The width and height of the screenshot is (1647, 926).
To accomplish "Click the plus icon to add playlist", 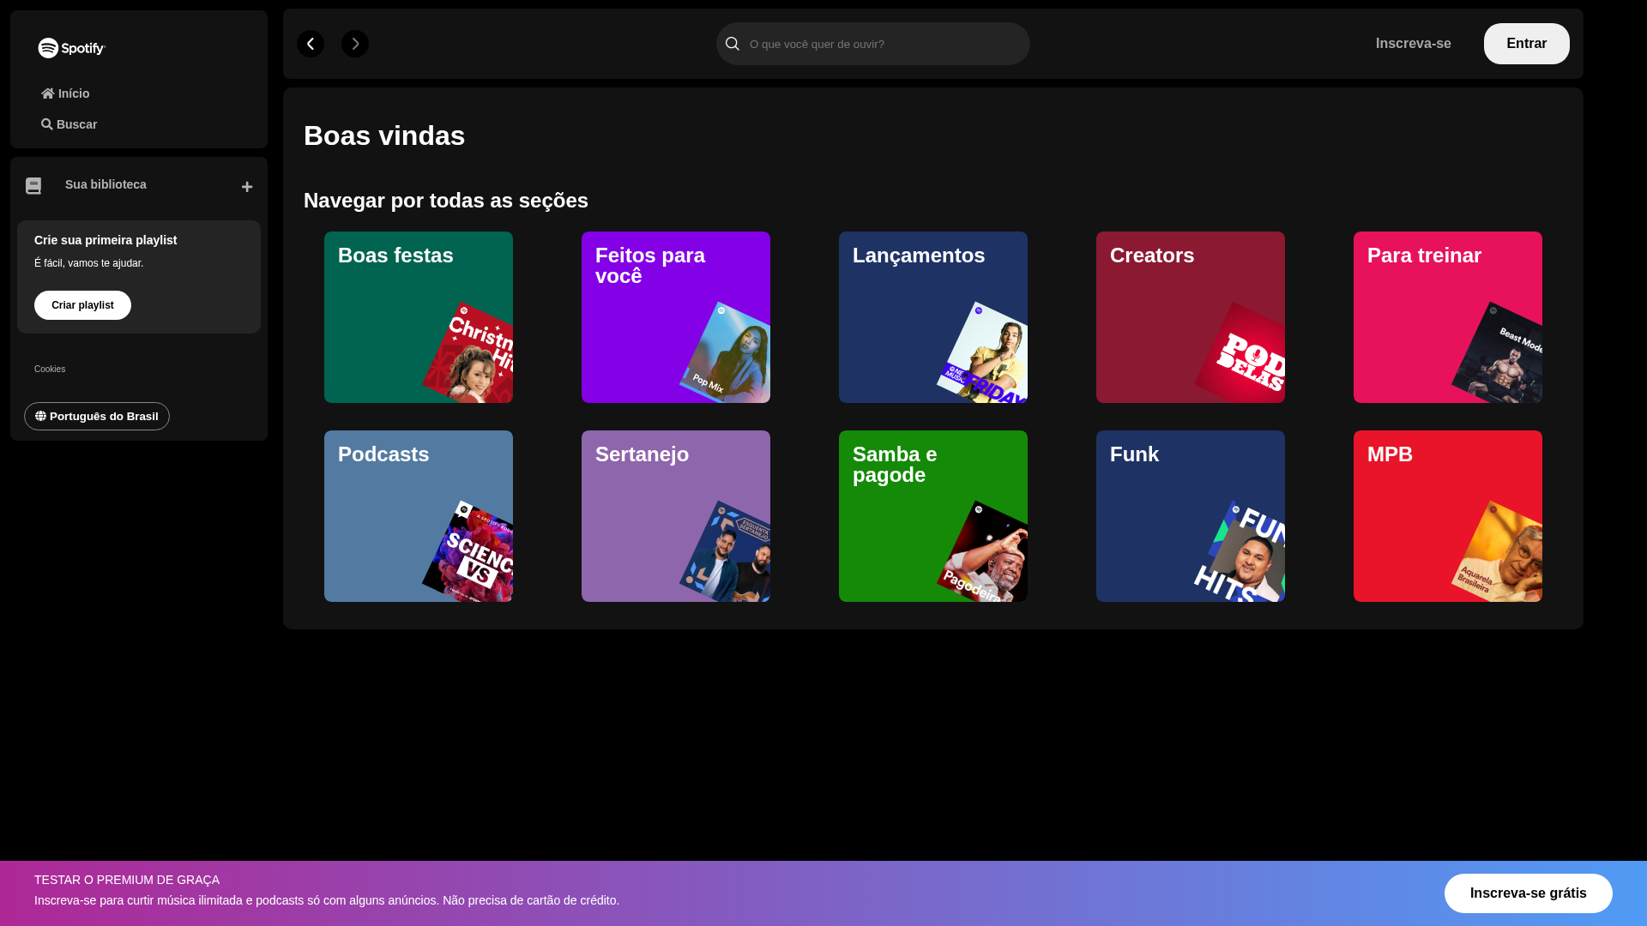I will (247, 187).
